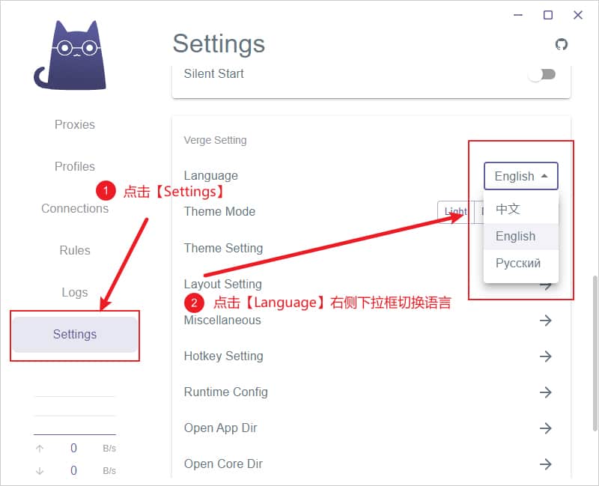
Task: Open the Profiles section
Action: click(x=74, y=166)
